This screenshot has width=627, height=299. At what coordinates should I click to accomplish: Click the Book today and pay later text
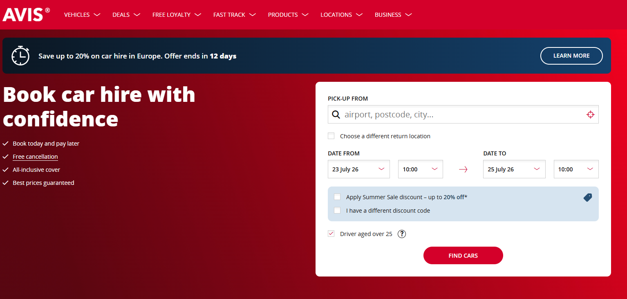[46, 144]
